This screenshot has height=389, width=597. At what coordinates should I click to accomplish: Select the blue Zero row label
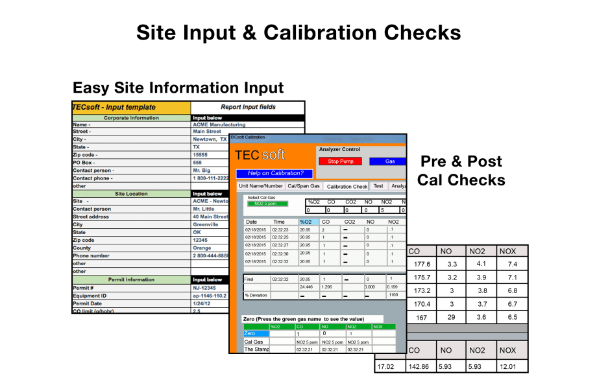(256, 333)
